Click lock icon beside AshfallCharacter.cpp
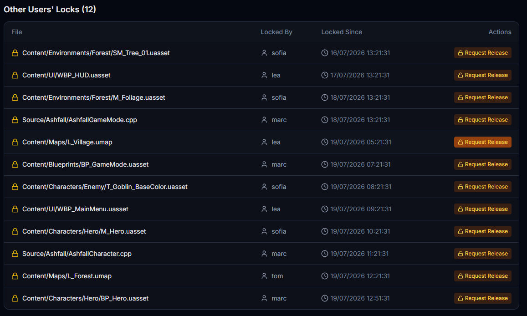Image resolution: width=527 pixels, height=316 pixels. [15, 254]
